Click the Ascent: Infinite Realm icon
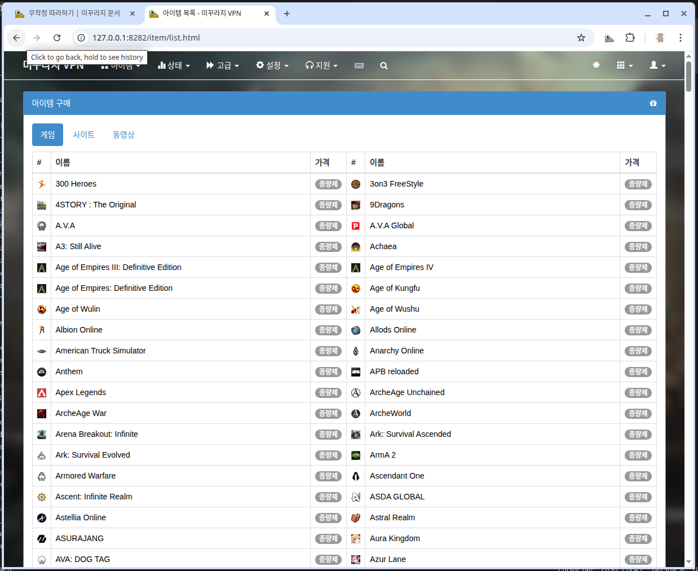 coord(42,497)
